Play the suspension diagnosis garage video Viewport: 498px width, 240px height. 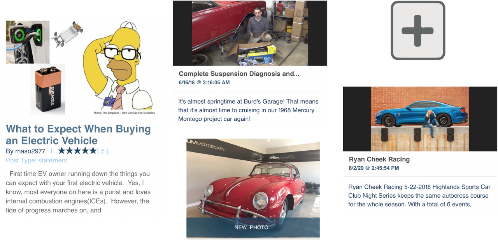[250, 33]
